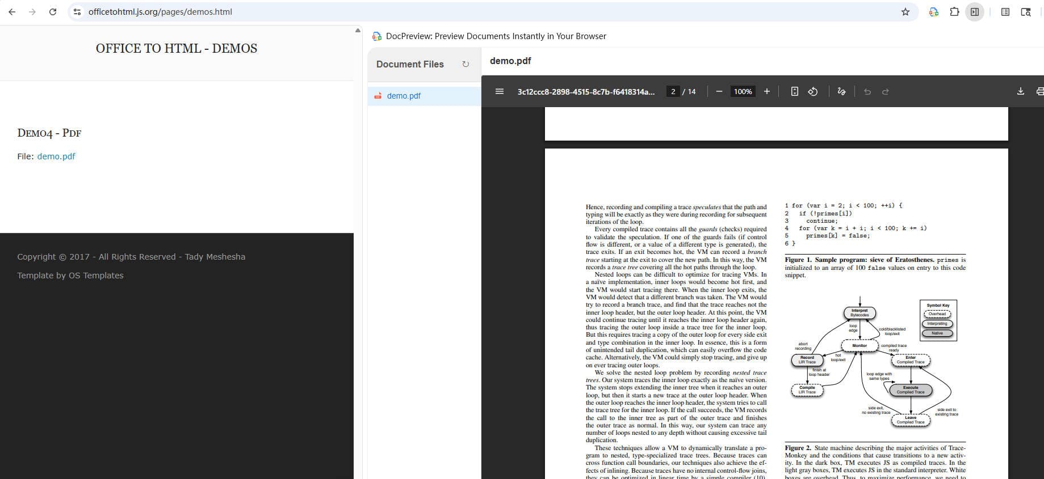Open the demo.pdf file link

56,156
